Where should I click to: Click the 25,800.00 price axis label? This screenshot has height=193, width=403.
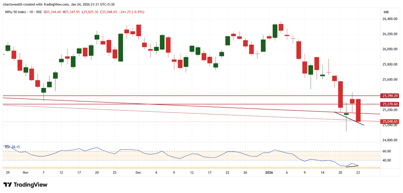point(390,64)
